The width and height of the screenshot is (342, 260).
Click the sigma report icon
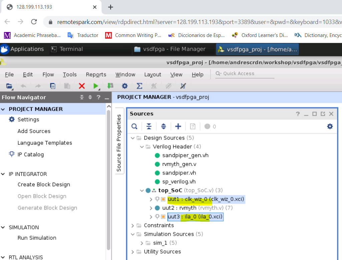[x=139, y=86]
